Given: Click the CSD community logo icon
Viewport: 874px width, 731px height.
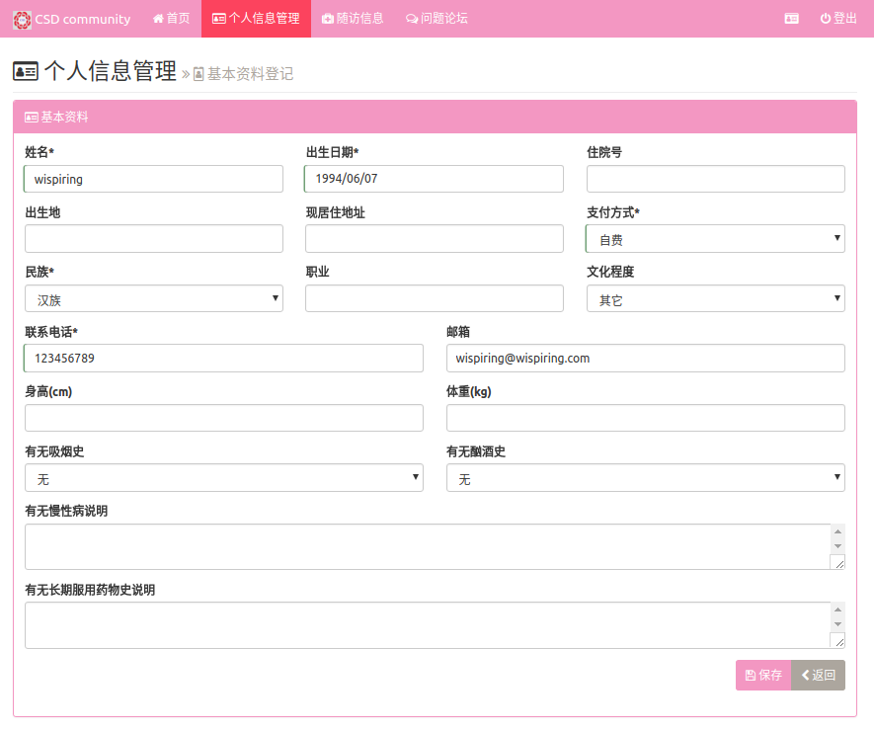Looking at the screenshot, I should click(x=21, y=19).
